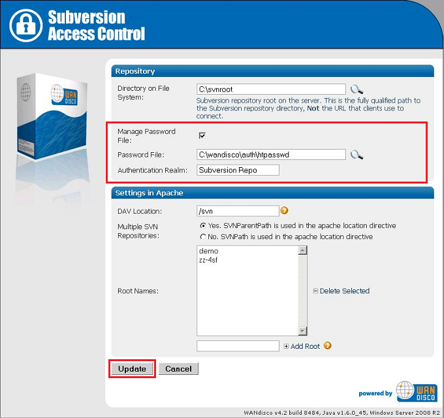Select Yes, SVNParentPath radio option
Image resolution: width=444 pixels, height=418 pixels.
[x=203, y=226]
